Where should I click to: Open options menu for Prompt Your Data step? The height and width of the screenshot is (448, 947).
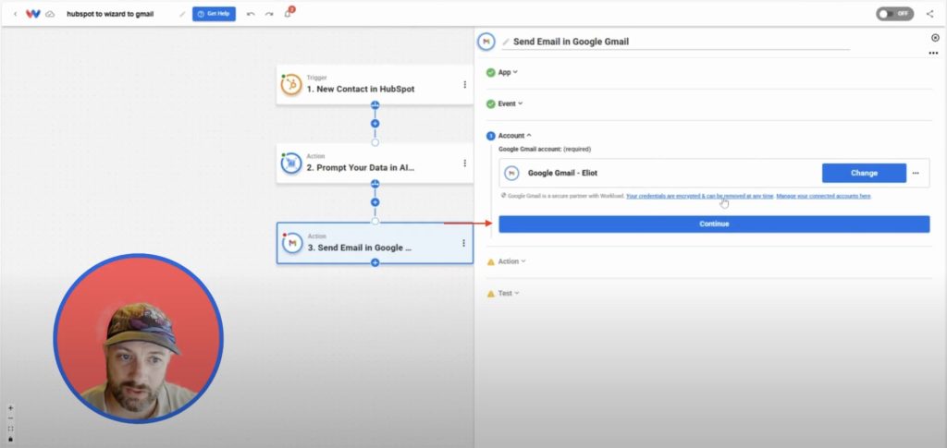[464, 163]
